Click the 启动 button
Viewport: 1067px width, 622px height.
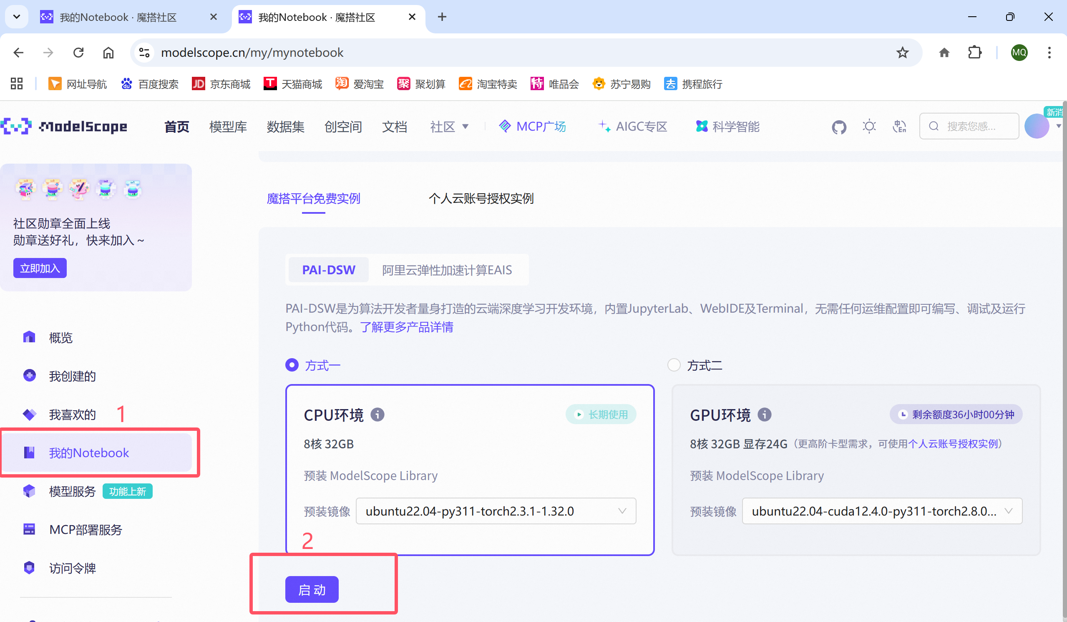click(312, 589)
